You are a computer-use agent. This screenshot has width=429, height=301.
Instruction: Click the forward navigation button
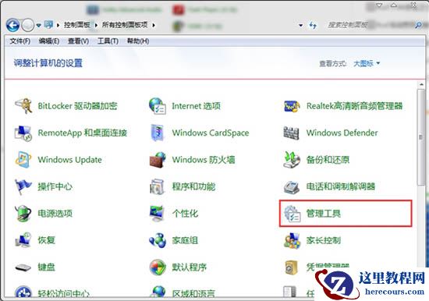[27, 26]
